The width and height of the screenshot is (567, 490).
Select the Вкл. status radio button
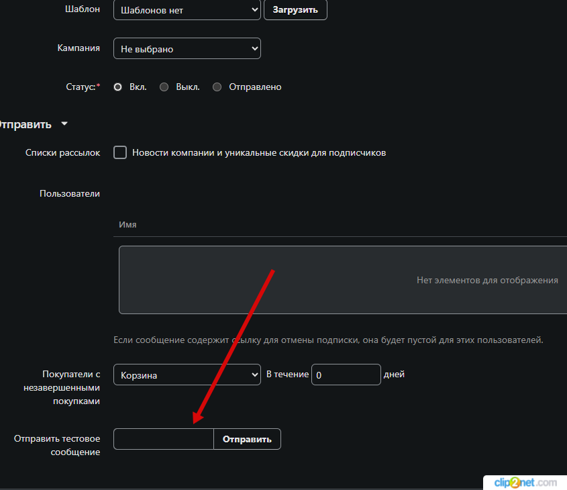[x=118, y=87]
